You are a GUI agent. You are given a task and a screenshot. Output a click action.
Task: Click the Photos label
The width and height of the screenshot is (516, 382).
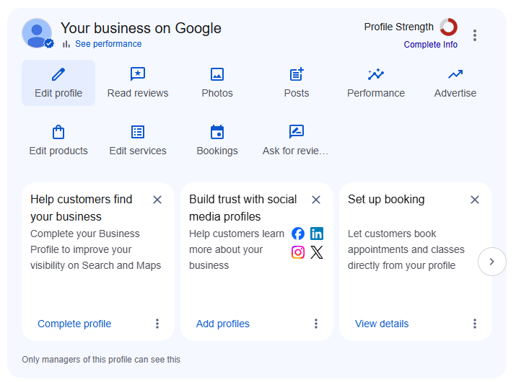point(217,93)
